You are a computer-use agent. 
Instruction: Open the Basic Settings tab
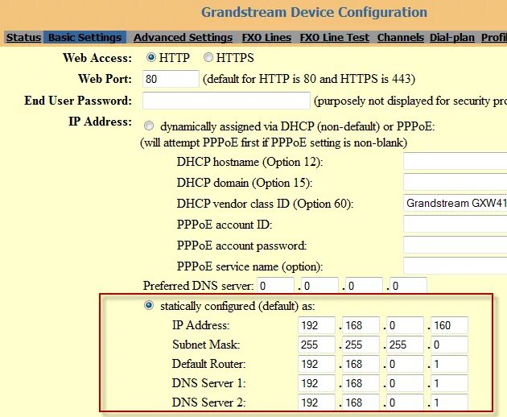pyautogui.click(x=84, y=38)
